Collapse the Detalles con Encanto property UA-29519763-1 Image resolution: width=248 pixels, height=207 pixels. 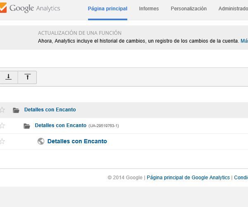pyautogui.click(x=61, y=125)
